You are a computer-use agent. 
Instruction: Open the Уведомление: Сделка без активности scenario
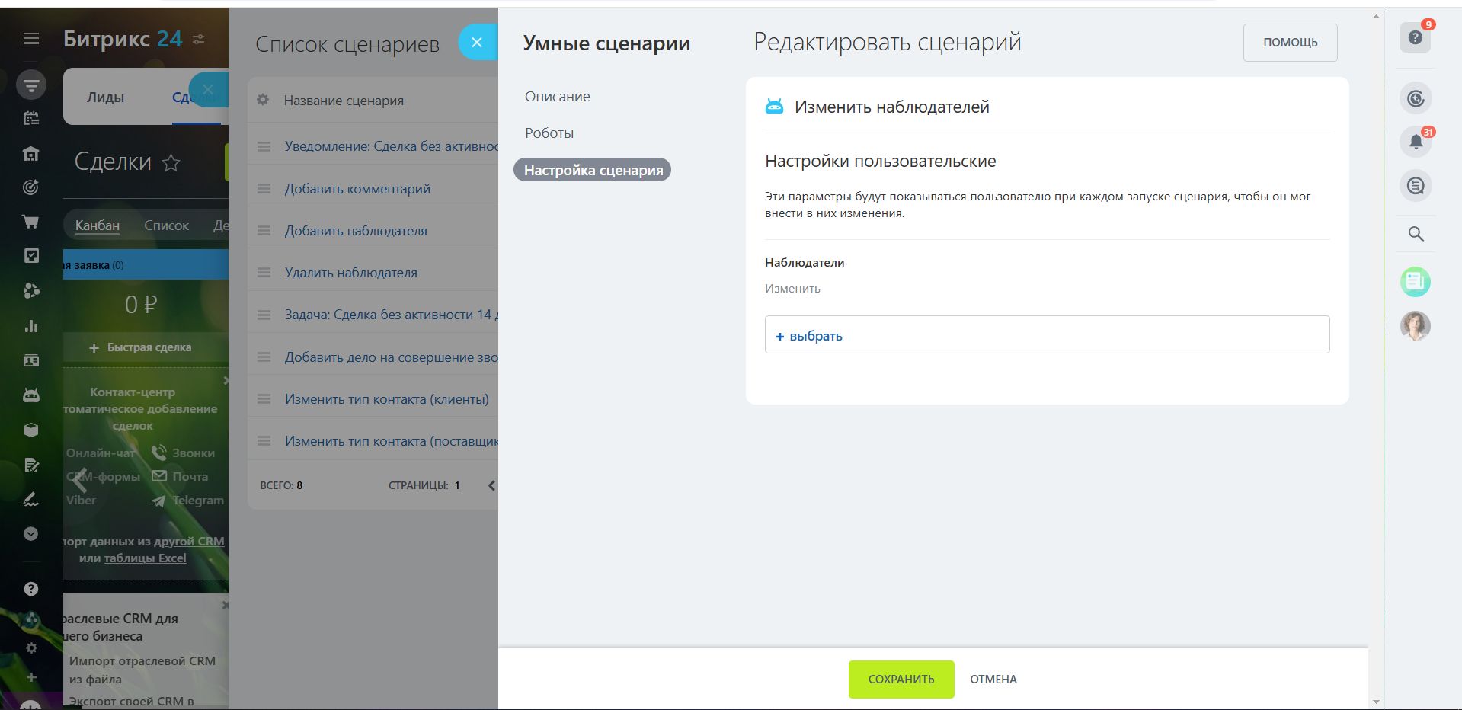392,146
